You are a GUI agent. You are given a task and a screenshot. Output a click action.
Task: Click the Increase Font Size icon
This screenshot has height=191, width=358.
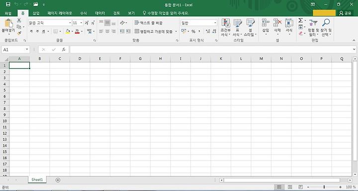point(87,23)
